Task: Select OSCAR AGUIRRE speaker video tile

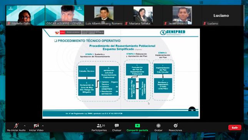Action: click(x=65, y=15)
